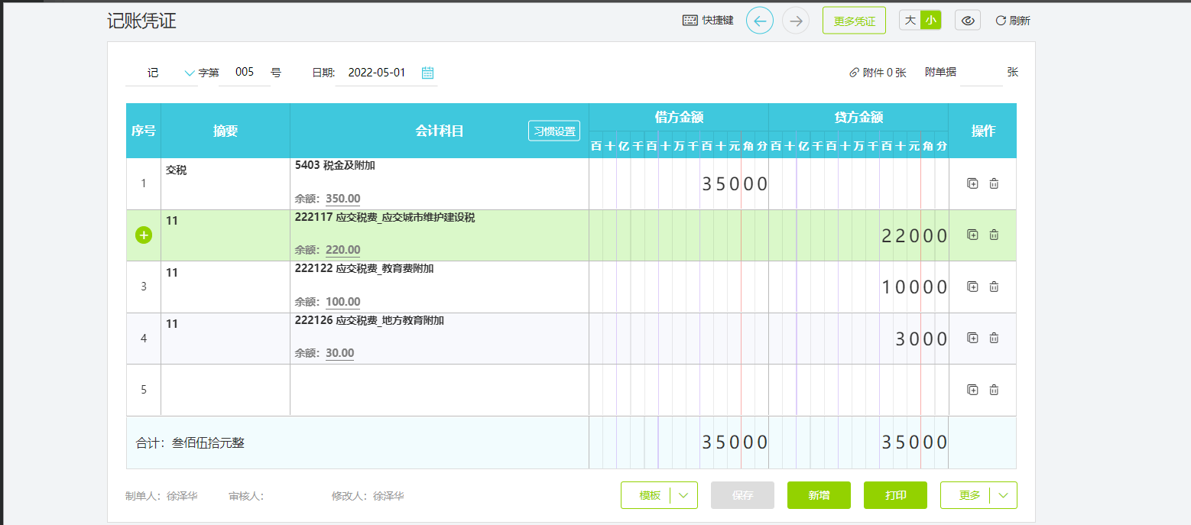Click the 更多凭证 button
Screen dimensions: 1191x525
click(854, 21)
